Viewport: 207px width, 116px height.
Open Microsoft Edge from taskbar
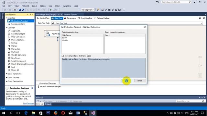click(26, 113)
